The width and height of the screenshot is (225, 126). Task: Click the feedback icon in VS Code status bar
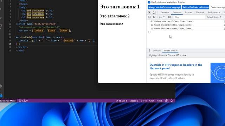click(x=166, y=101)
